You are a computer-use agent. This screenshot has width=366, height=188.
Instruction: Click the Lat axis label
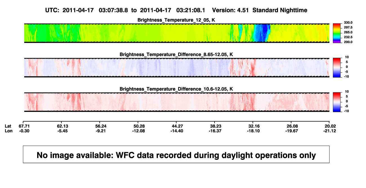(8, 126)
